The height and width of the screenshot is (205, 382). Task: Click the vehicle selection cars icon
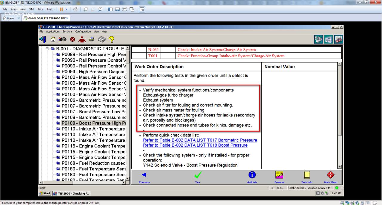[x=62, y=39]
